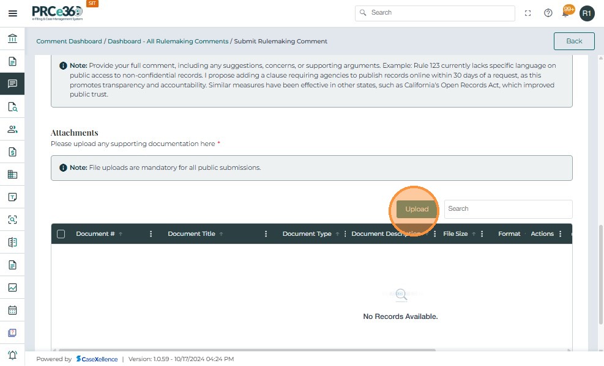Click the magnifier icon in top search
The height and width of the screenshot is (366, 604).
click(x=363, y=13)
